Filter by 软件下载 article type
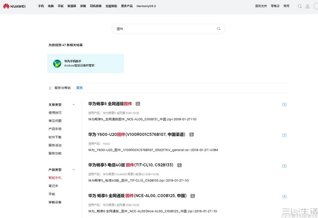The width and height of the screenshot is (318, 218). tap(55, 137)
